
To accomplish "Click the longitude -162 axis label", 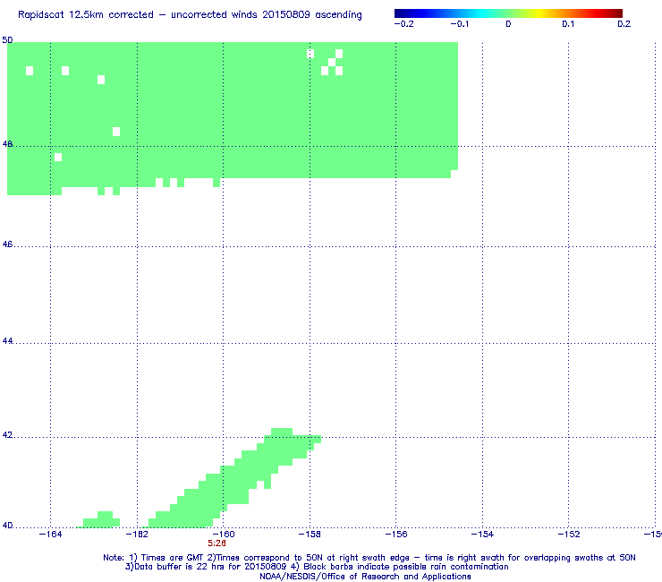I will click(137, 535).
